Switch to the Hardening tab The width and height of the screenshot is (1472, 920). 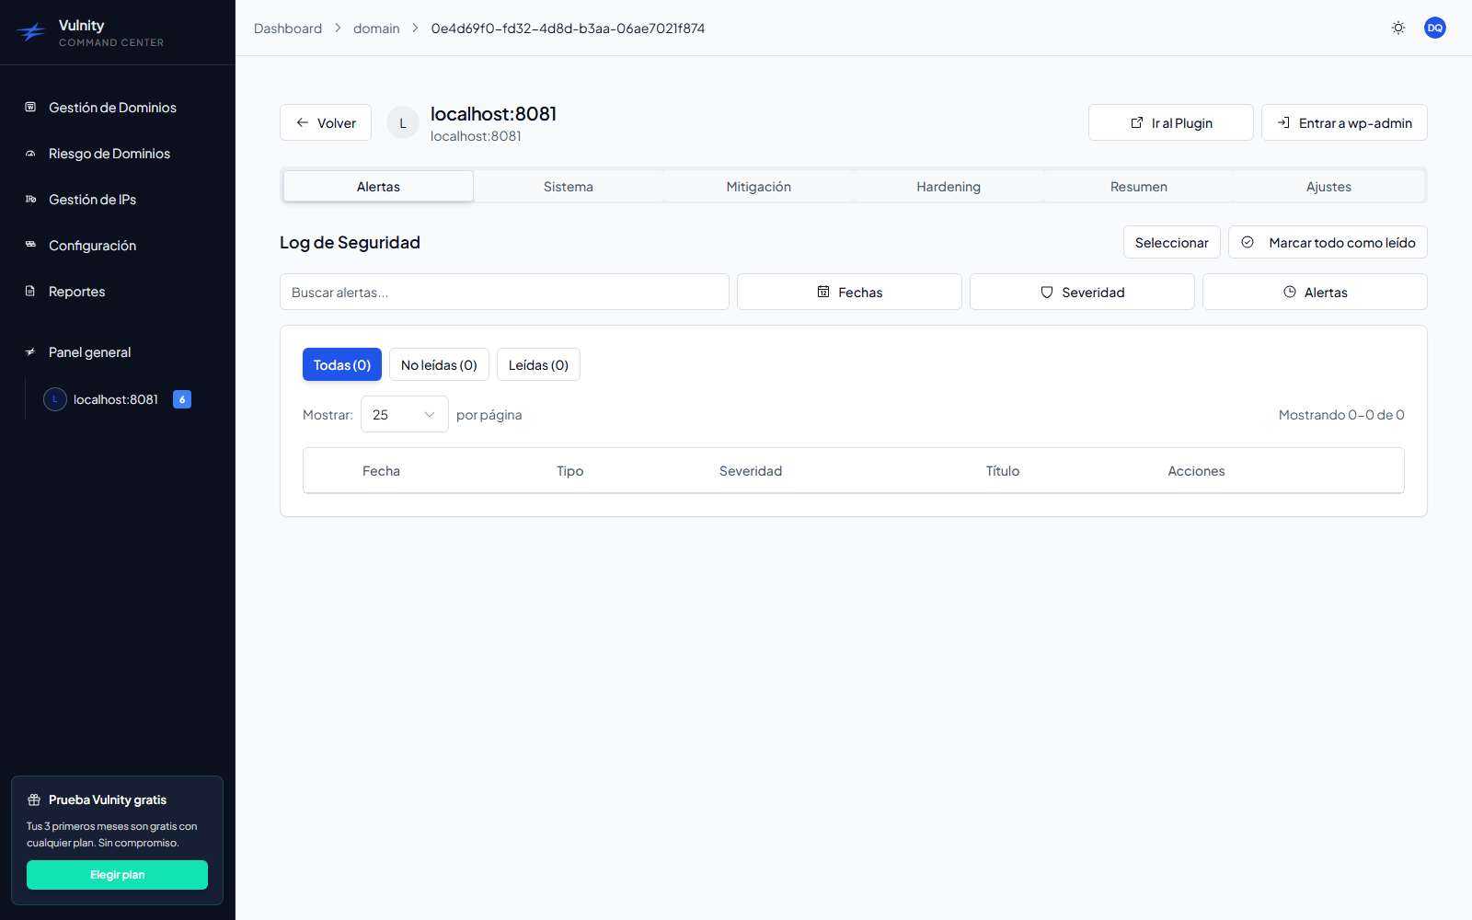pyautogui.click(x=949, y=186)
